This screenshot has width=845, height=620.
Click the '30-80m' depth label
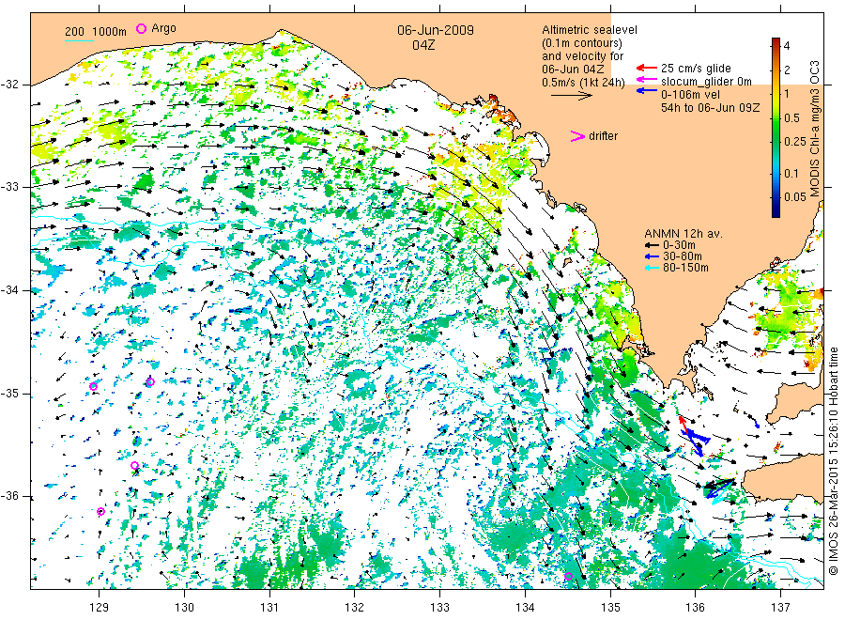pos(683,256)
